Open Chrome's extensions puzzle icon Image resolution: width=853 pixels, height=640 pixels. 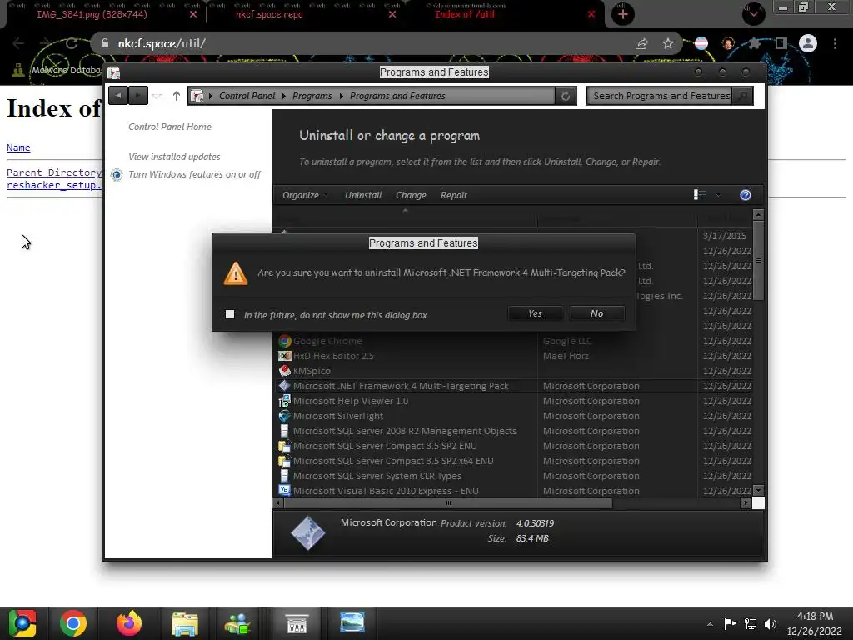(754, 43)
